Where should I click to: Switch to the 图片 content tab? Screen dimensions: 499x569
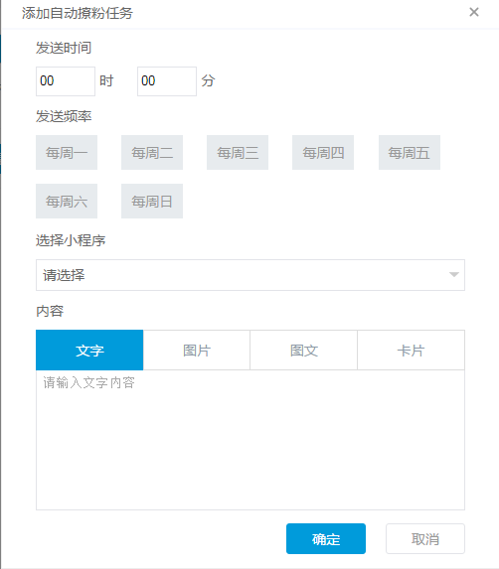tap(197, 351)
